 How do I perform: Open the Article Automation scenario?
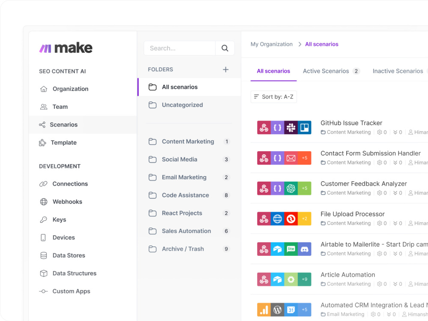[348, 275]
